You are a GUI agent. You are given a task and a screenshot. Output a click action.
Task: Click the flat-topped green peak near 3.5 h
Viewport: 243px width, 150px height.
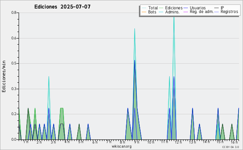click(x=62, y=108)
